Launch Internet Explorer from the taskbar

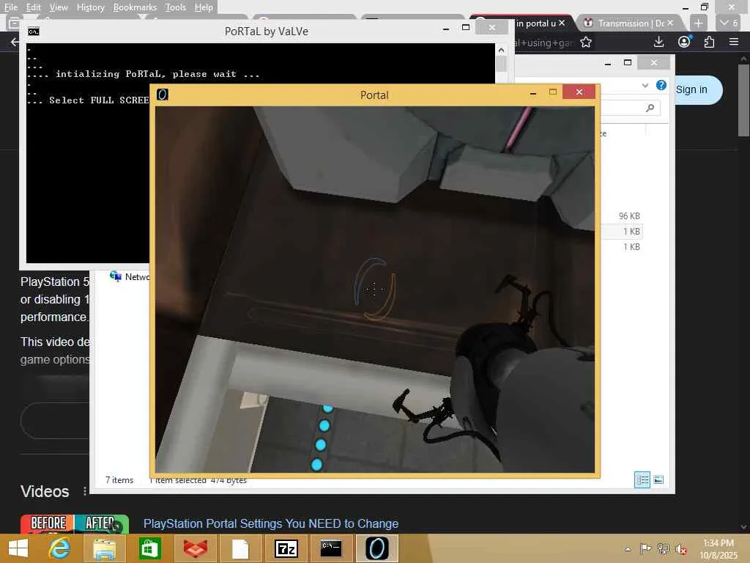pyautogui.click(x=59, y=548)
